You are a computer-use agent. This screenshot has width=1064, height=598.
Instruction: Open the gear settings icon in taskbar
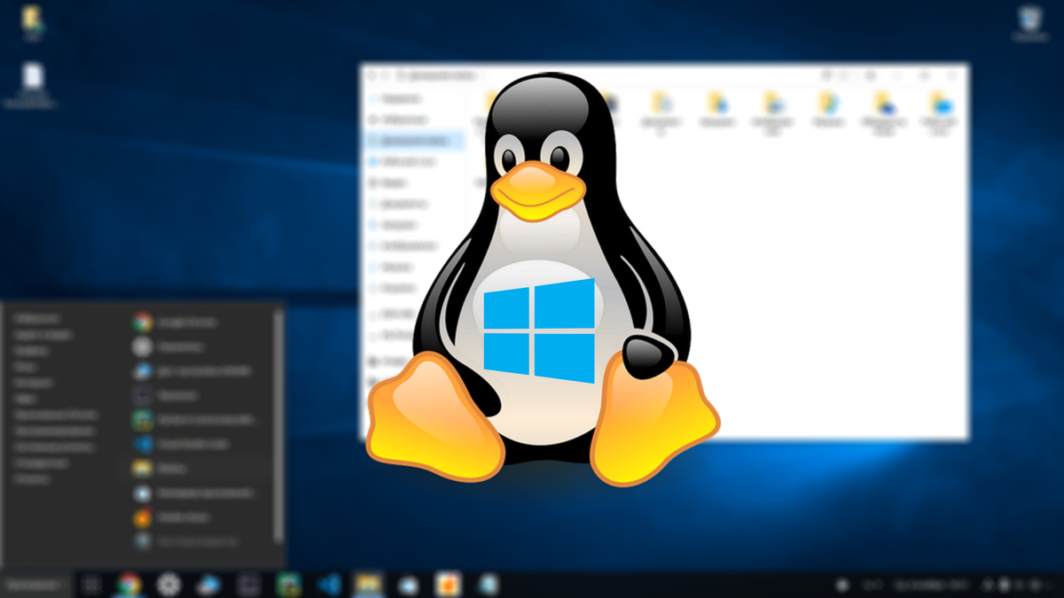[168, 585]
